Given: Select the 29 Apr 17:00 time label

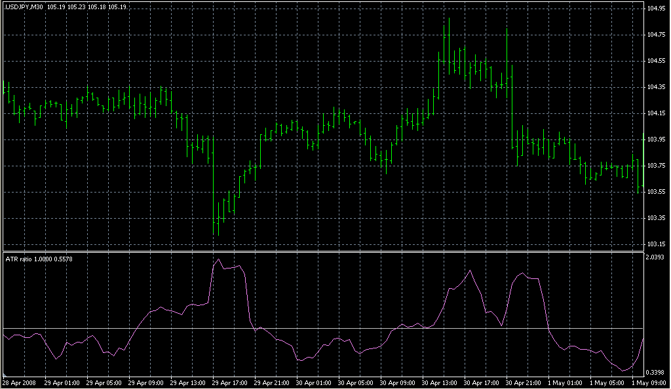Looking at the screenshot, I should [229, 382].
